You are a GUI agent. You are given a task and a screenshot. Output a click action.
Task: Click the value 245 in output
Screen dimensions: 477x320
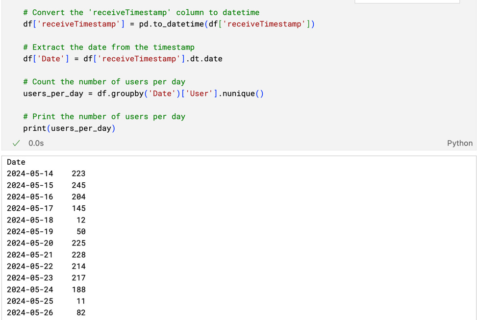78,185
